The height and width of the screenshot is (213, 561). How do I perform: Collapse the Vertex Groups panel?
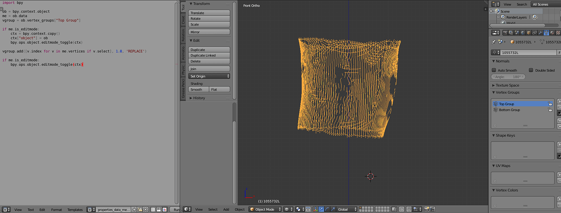[493, 92]
